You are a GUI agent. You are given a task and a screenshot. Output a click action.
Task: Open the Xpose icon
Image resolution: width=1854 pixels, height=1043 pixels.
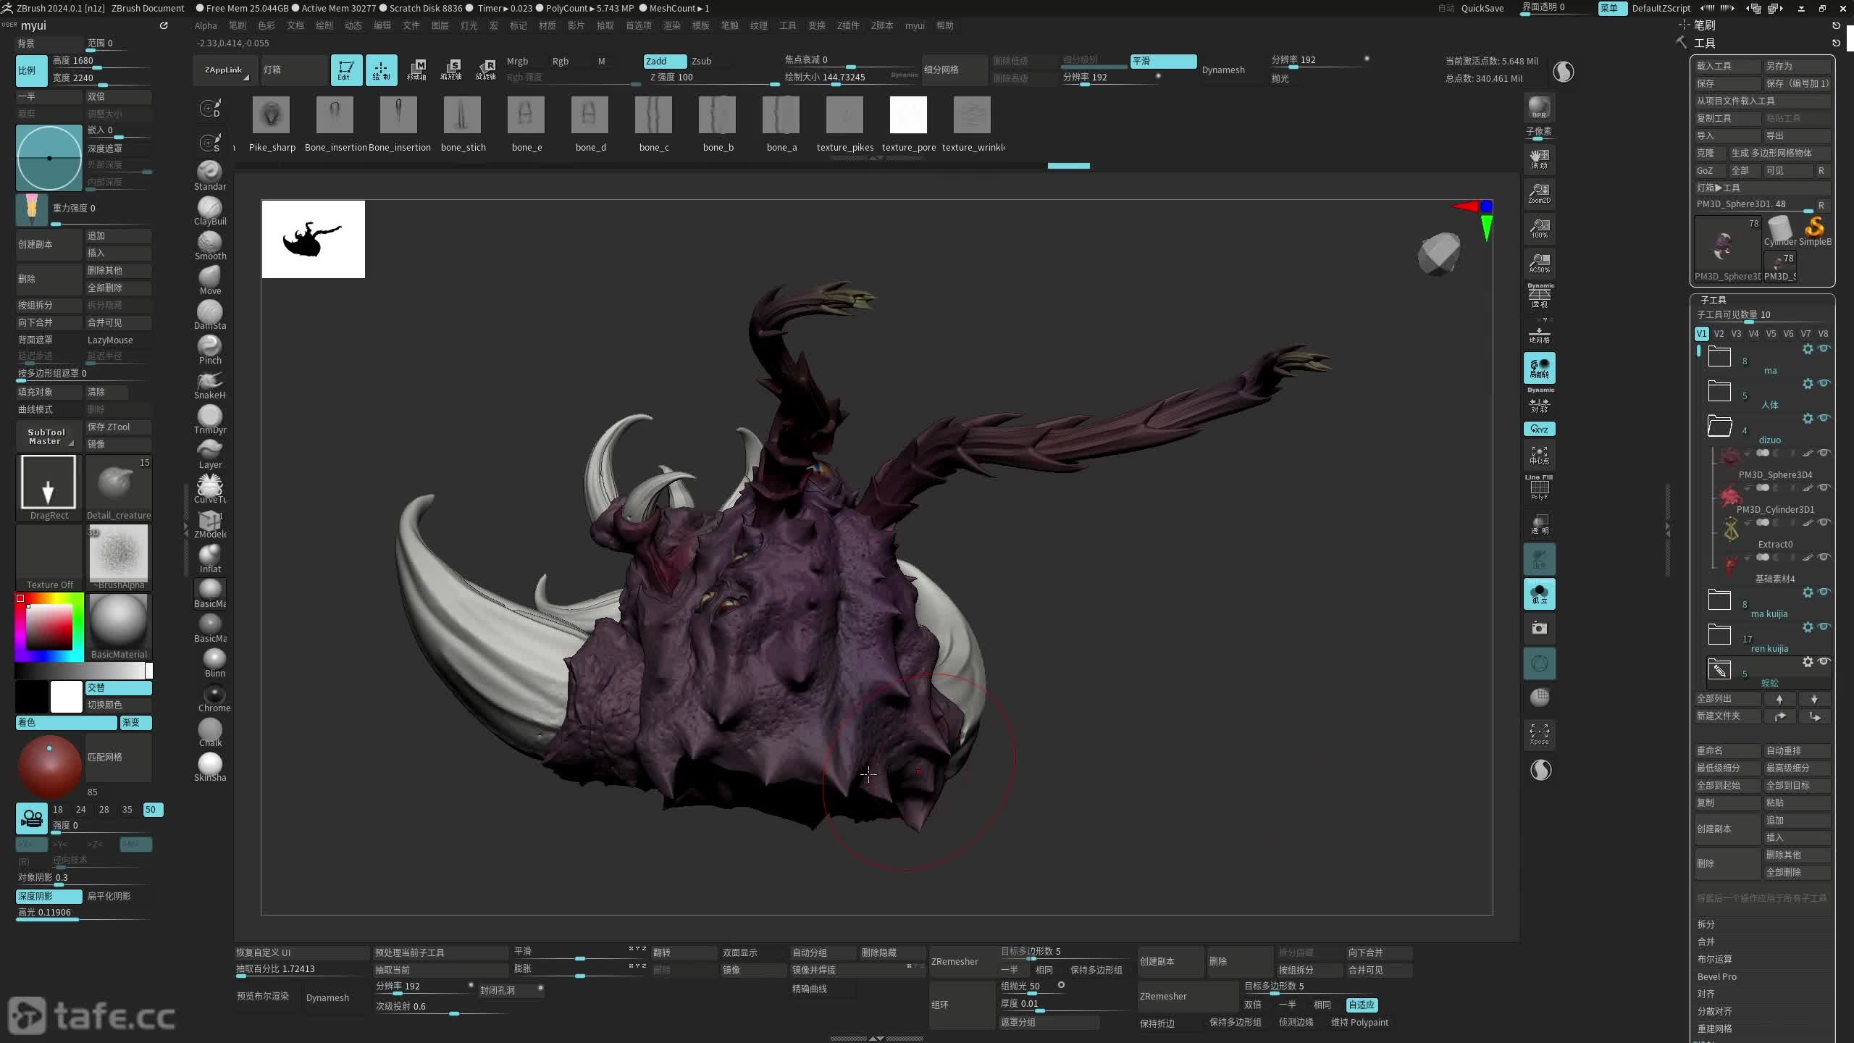pyautogui.click(x=1539, y=733)
